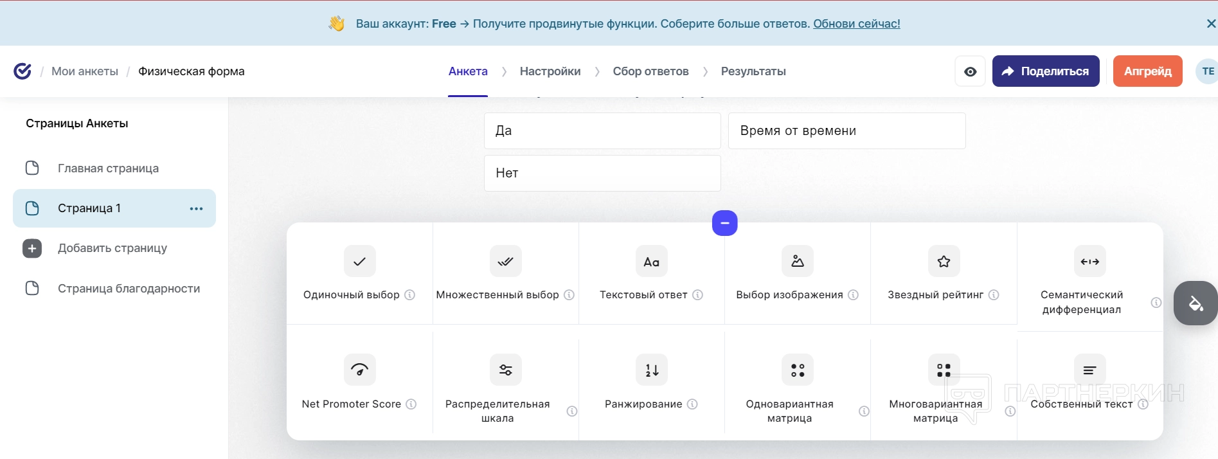Viewport: 1218px width, 459px height.
Task: Choose the Text answer (Текстовый ответ) icon
Action: coord(651,262)
